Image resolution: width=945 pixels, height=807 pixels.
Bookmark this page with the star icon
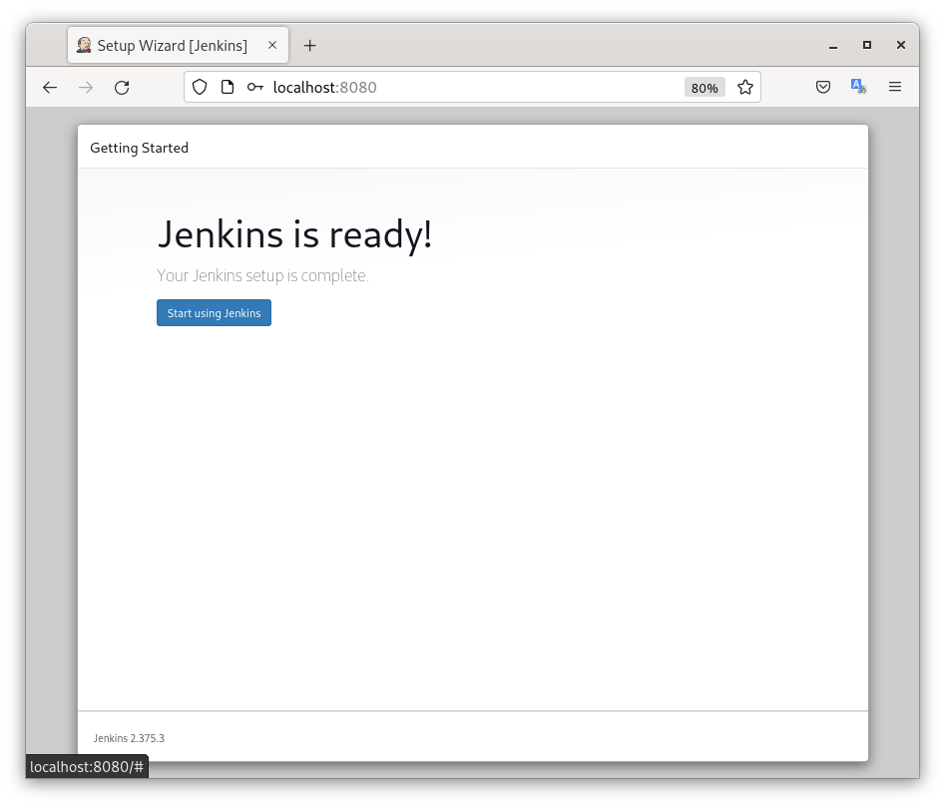point(744,88)
